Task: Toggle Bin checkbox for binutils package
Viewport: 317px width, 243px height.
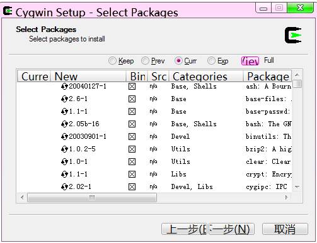Action: tap(132, 136)
